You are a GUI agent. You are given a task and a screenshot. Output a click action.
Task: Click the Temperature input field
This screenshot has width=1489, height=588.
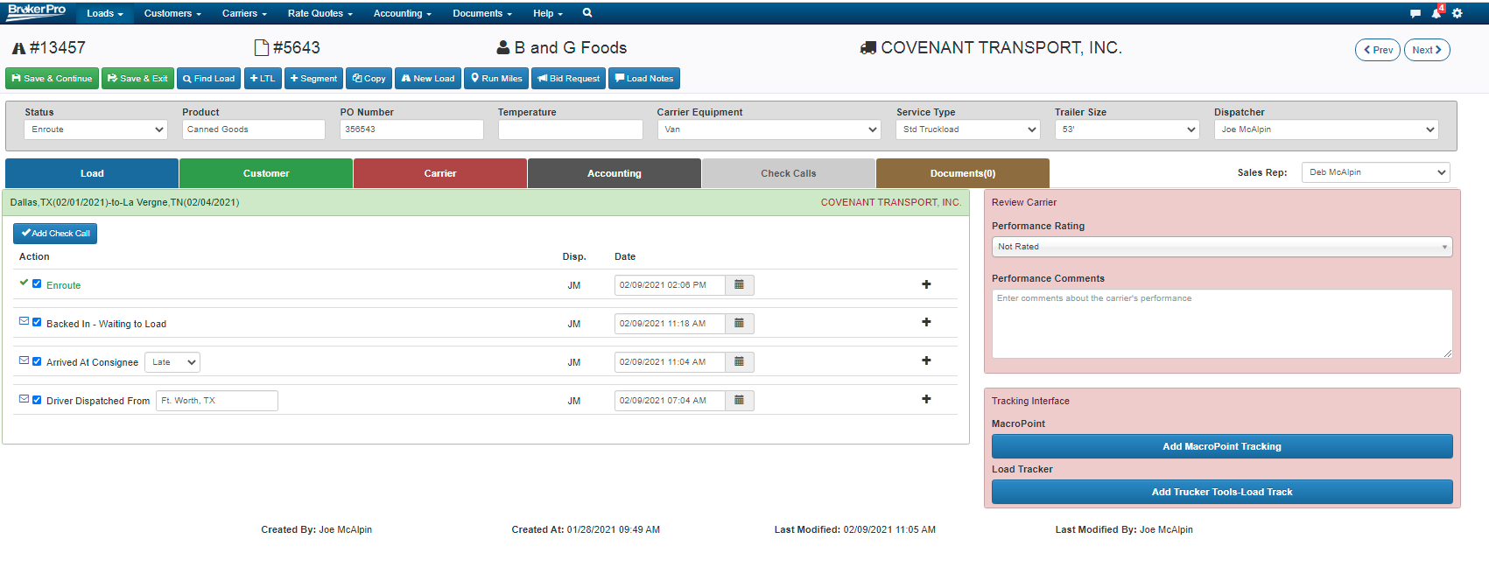(571, 129)
